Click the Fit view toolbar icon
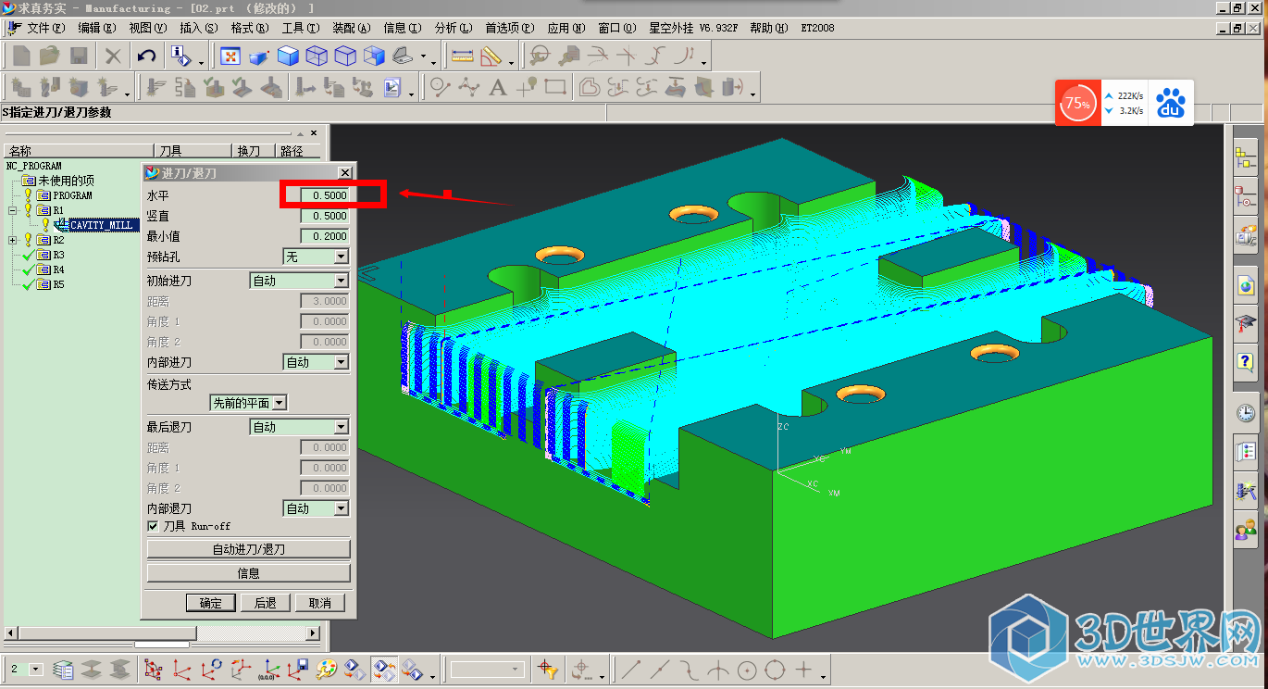 [230, 56]
